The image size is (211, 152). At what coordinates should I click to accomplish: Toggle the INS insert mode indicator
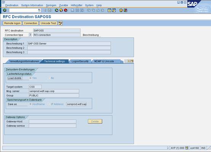[x=203, y=148]
